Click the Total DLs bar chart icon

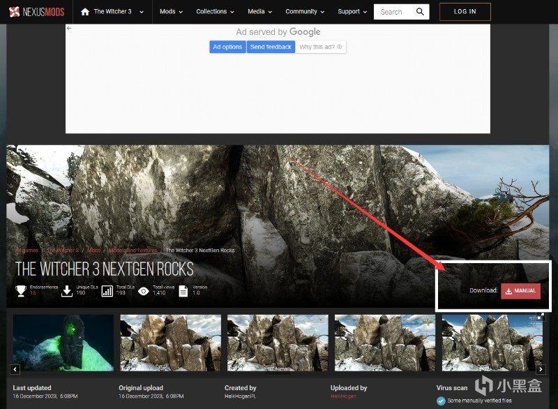[x=107, y=291]
